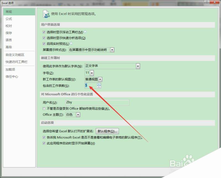Click the 默认程序(D)... button
This screenshot has width=221, height=178.
click(107, 131)
